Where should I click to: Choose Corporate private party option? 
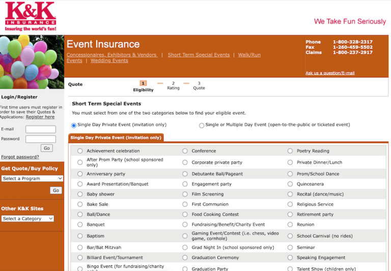(x=185, y=162)
